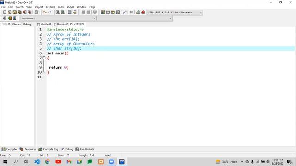Click the Close file toolbar icon

point(25,12)
